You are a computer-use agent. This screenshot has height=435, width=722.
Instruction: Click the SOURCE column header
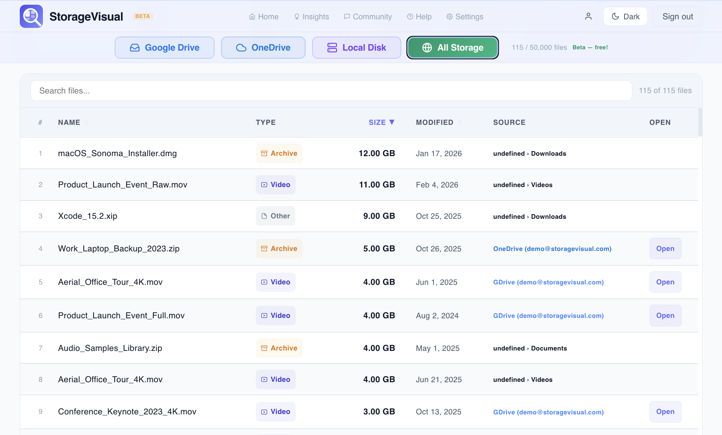click(x=509, y=122)
